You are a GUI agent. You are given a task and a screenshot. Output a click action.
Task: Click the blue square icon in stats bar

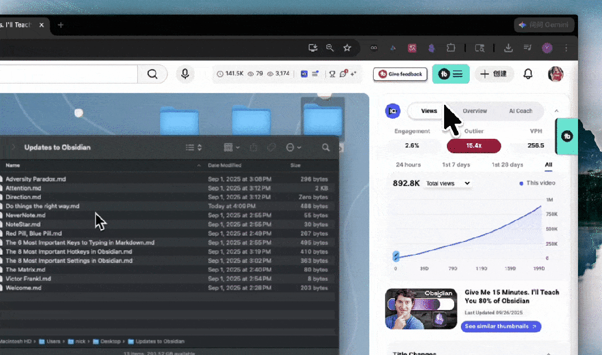pos(304,74)
